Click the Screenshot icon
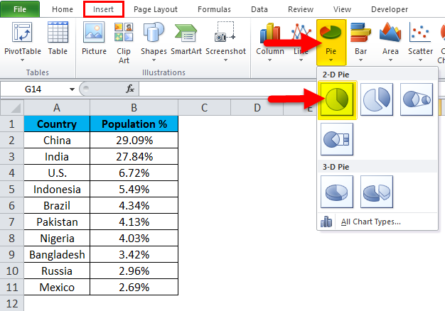Viewport: 445px width, 311px height. pos(225,32)
